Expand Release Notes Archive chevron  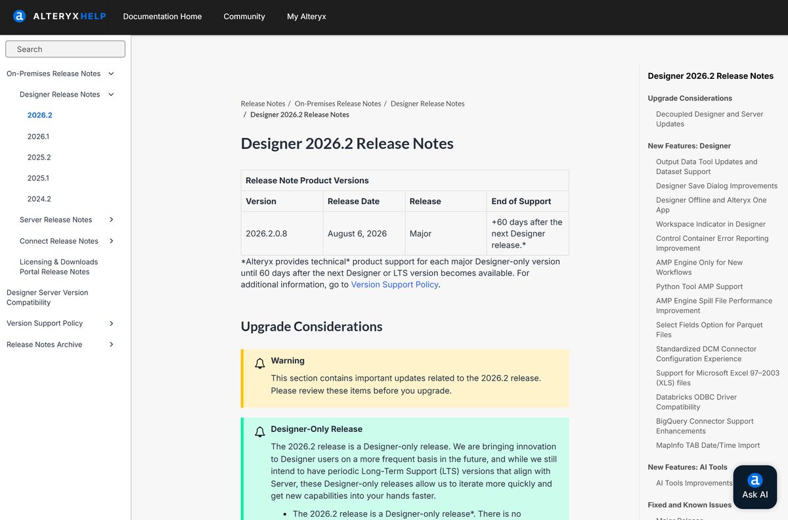click(x=111, y=344)
